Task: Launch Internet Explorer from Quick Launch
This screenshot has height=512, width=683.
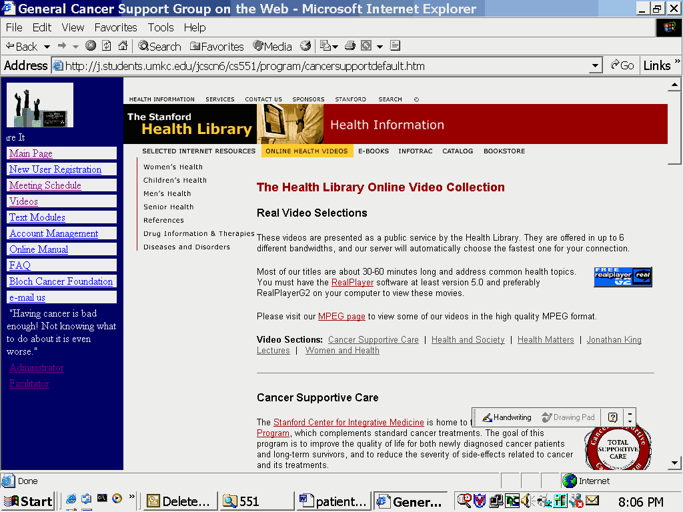Action: (x=71, y=499)
